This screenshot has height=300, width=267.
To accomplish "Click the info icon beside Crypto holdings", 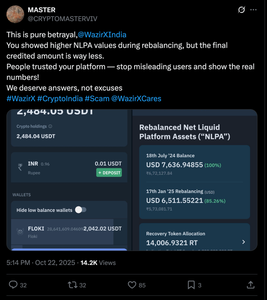I will tap(50, 127).
